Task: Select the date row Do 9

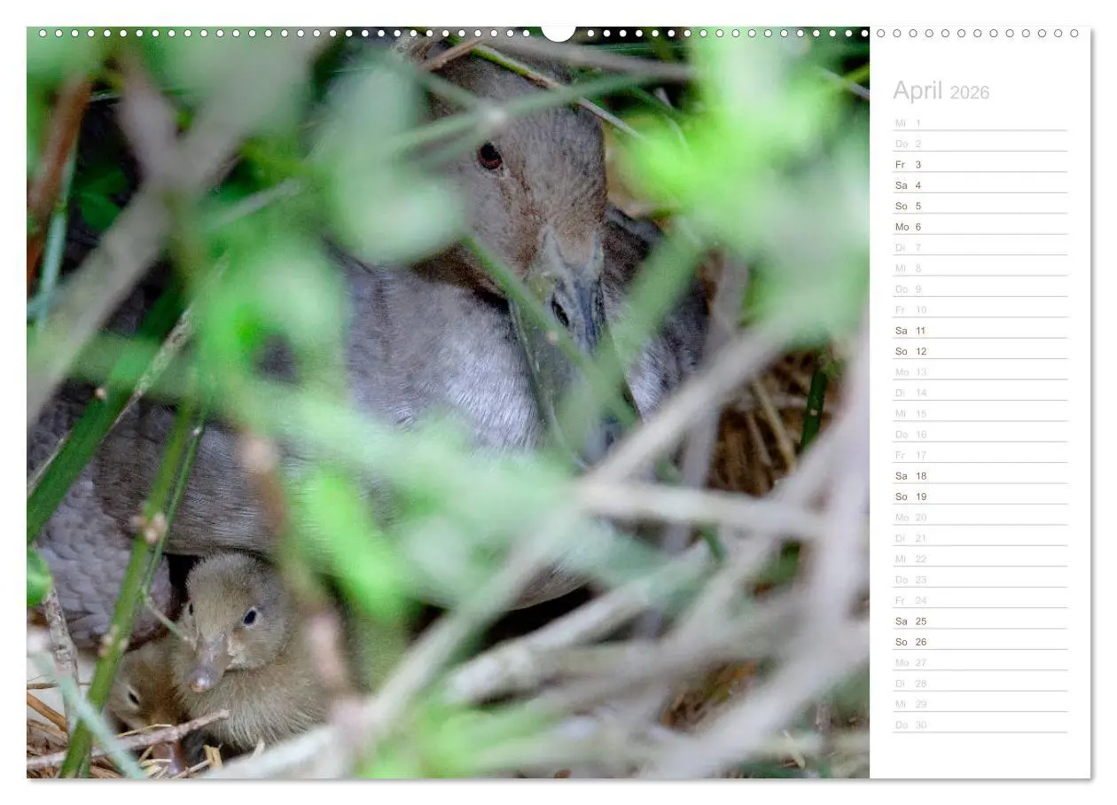Action: (980, 288)
